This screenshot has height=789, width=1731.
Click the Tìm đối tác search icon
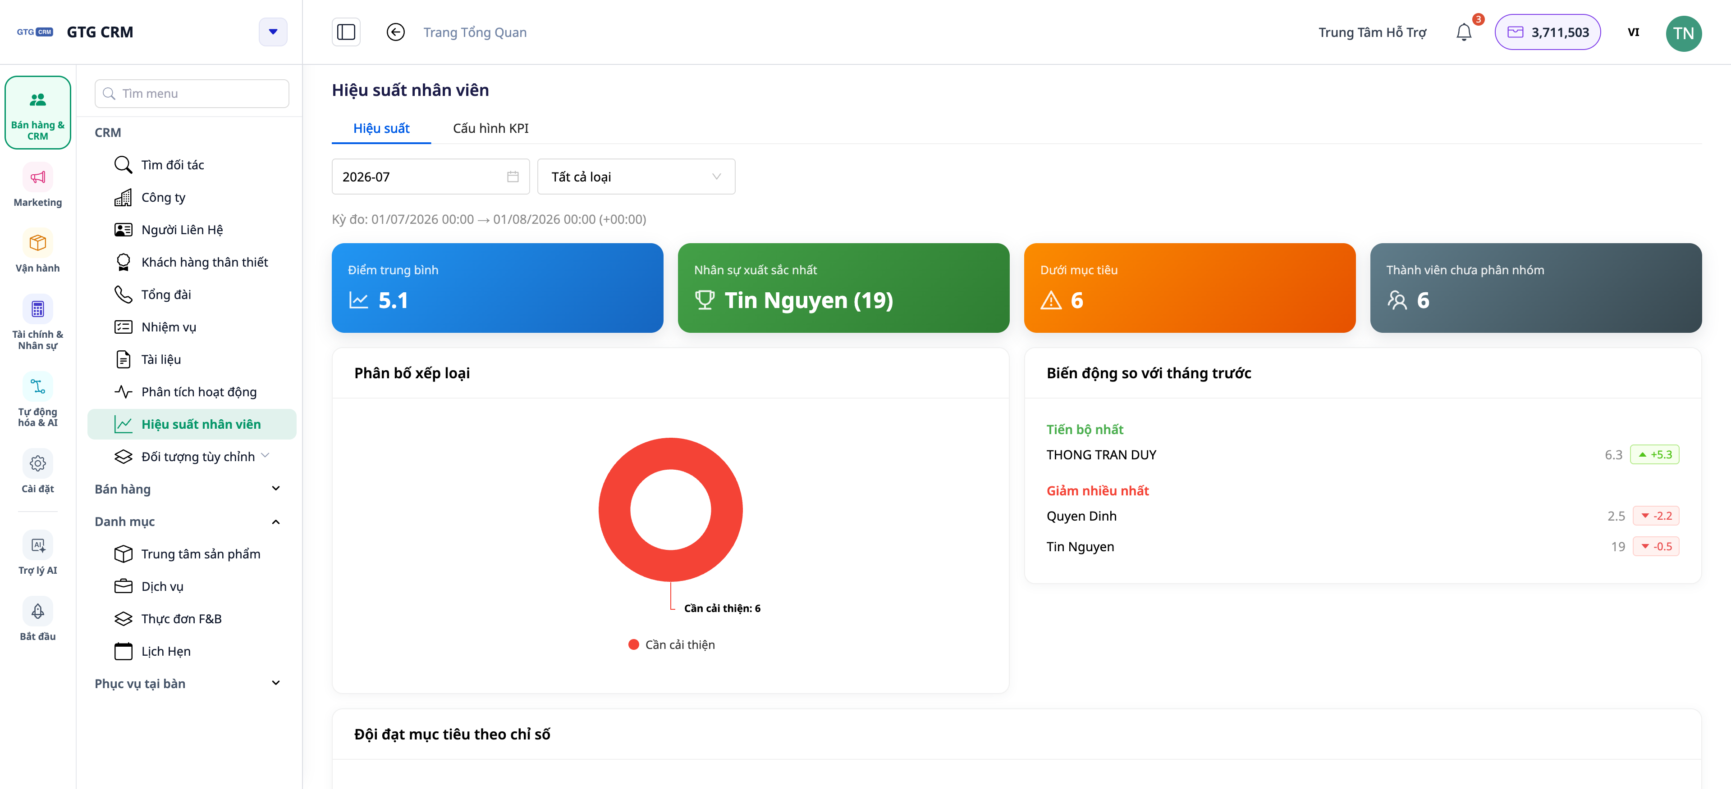pos(123,164)
